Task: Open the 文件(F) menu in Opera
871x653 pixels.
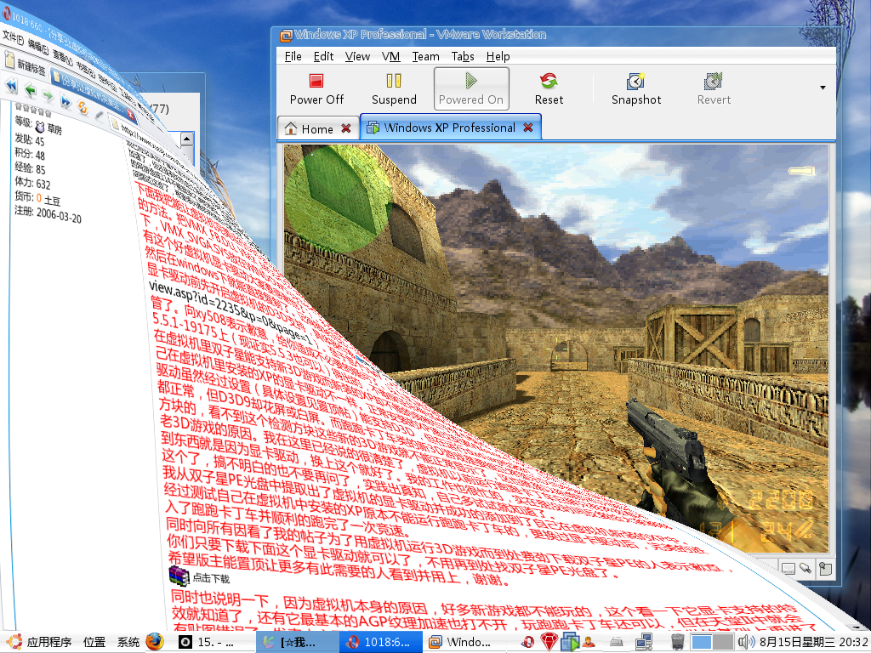Action: click(12, 39)
